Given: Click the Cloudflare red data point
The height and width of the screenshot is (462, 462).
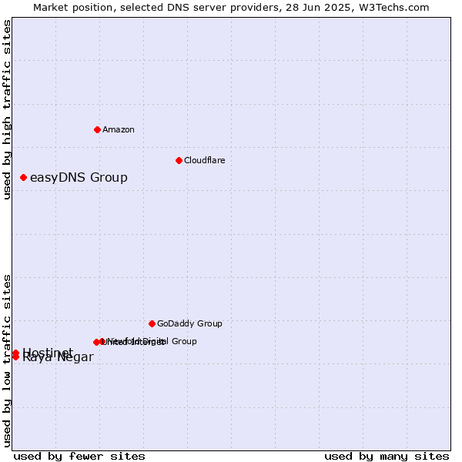Looking at the screenshot, I should pos(179,161).
